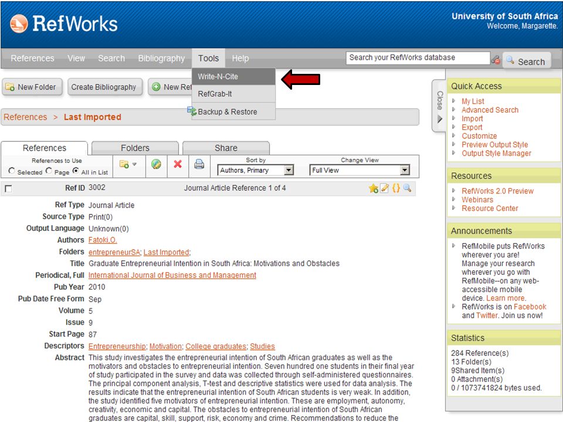Open RefWorks 2.0 Preview link
Image resolution: width=563 pixels, height=422 pixels.
tap(498, 191)
